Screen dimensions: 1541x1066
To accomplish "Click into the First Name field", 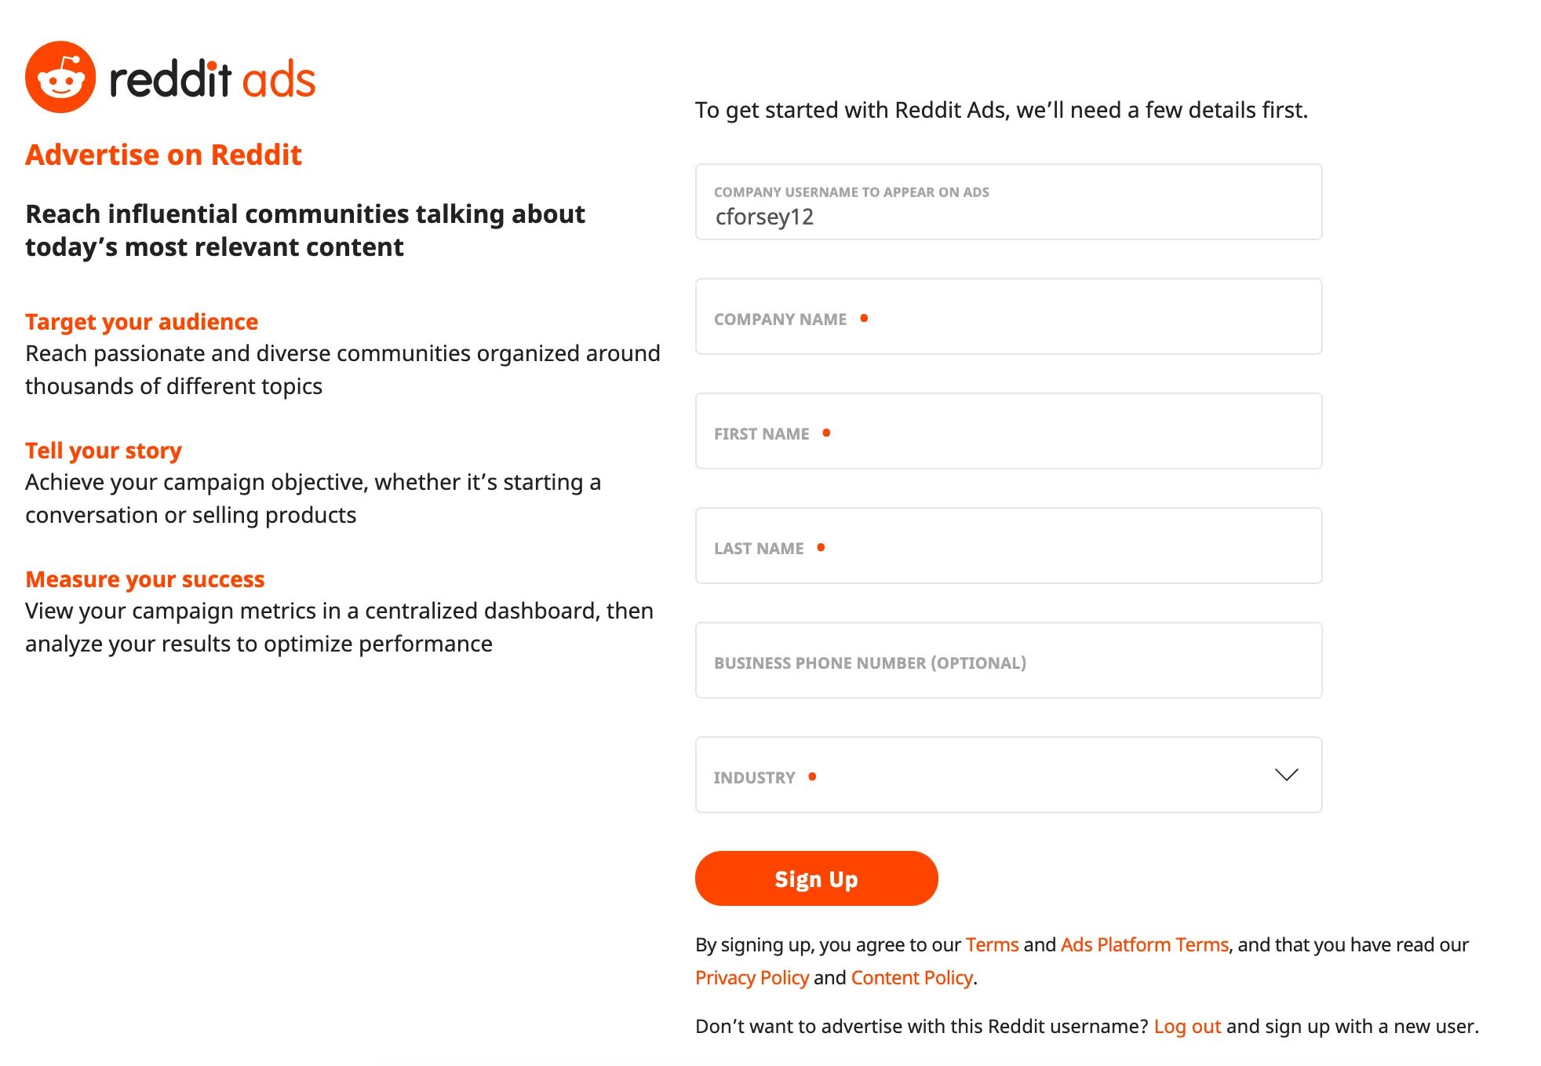I will pos(1008,432).
